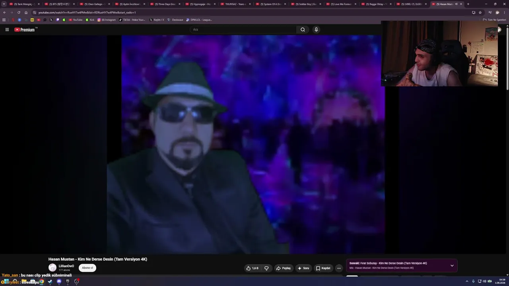Adjust volume from the system tray speaker
The width and height of the screenshot is (509, 286).
click(x=484, y=281)
